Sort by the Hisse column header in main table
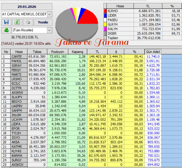Image resolution: width=182 pixels, height=168 pixels. 19,52
